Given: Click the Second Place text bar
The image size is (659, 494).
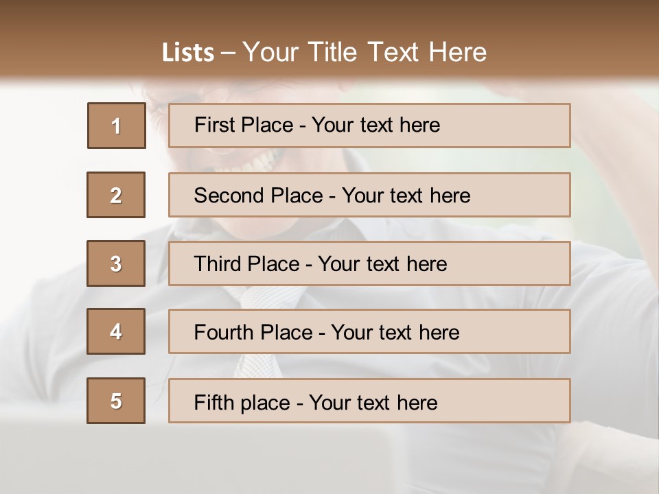Looking at the screenshot, I should tap(369, 195).
